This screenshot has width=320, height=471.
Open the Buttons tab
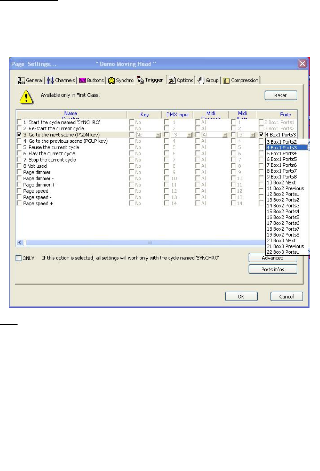(x=91, y=80)
